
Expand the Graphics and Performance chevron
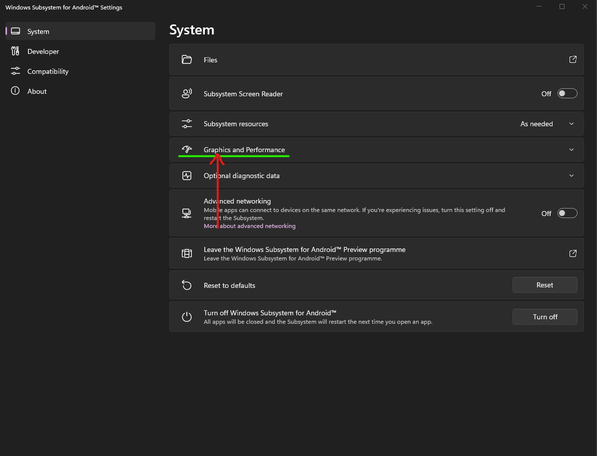point(572,150)
